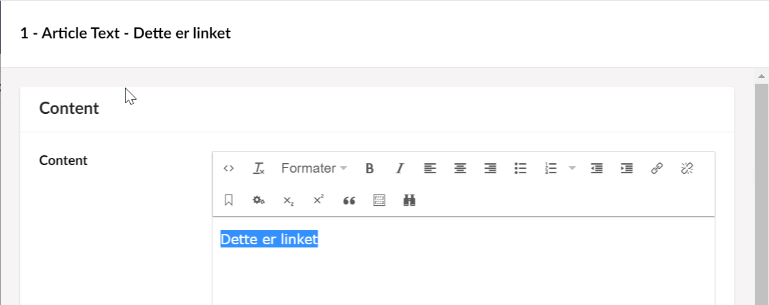This screenshot has width=769, height=305.
Task: Format selection as blockquote
Action: [349, 201]
